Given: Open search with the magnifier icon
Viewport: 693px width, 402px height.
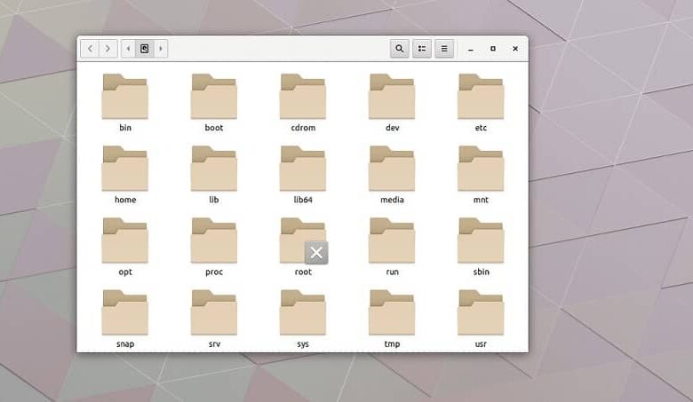Looking at the screenshot, I should (399, 49).
